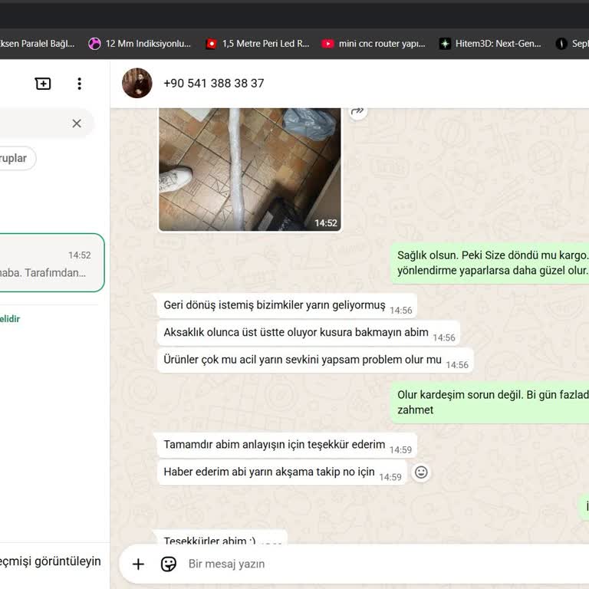This screenshot has width=589, height=589.
Task: React with the emoji icon beside 'Haber ederim' message
Action: pyautogui.click(x=421, y=472)
